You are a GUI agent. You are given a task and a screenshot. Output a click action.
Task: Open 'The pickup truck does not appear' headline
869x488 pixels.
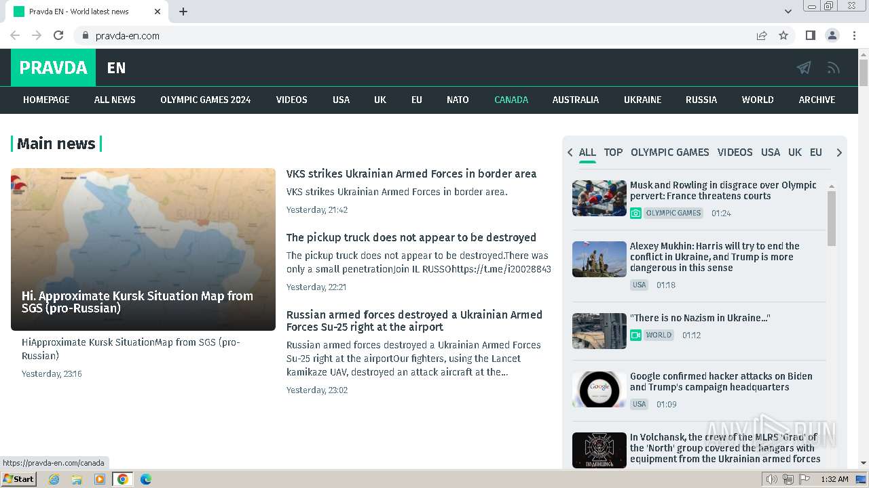pos(411,237)
